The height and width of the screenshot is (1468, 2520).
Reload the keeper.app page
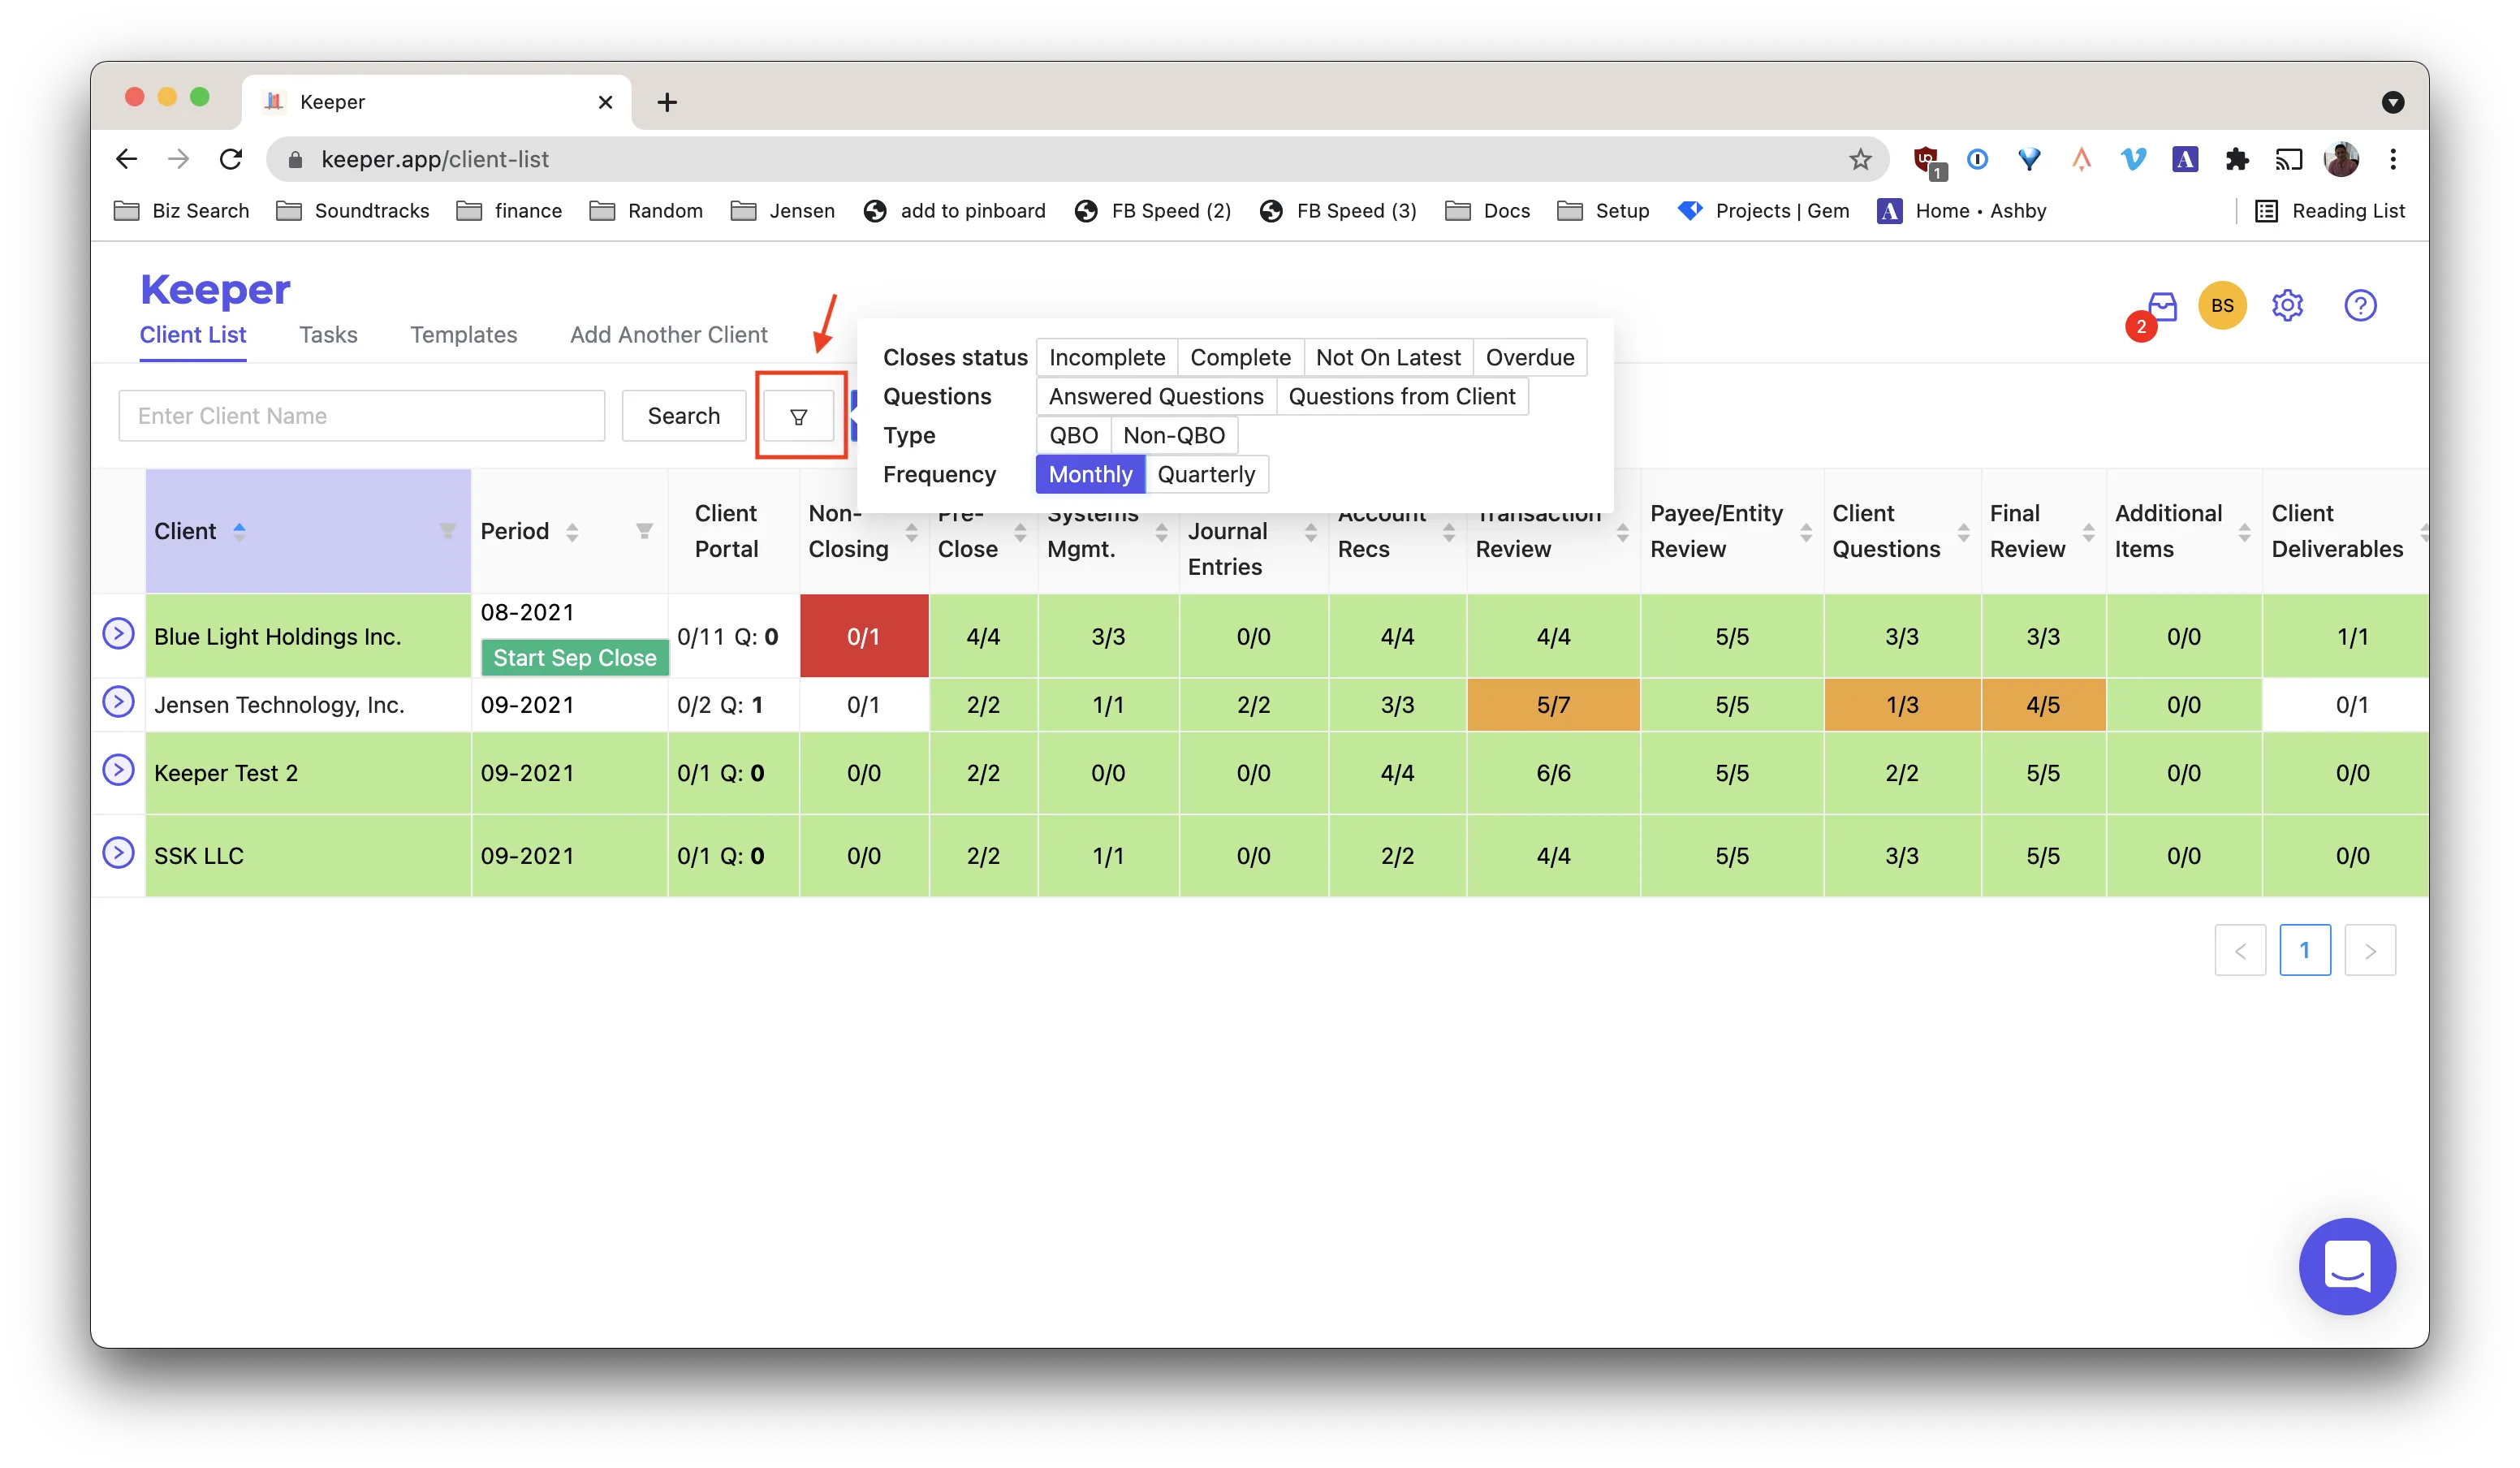pos(231,159)
